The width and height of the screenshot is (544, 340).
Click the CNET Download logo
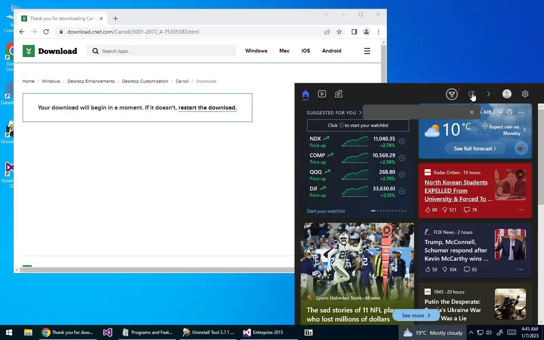(50, 51)
